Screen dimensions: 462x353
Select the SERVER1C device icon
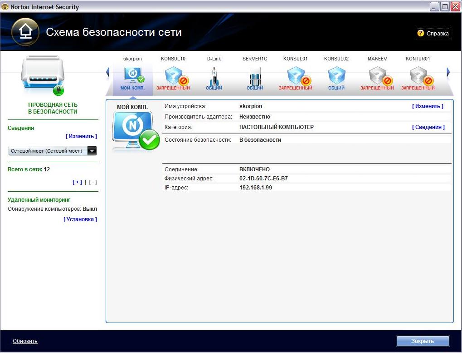tap(255, 77)
